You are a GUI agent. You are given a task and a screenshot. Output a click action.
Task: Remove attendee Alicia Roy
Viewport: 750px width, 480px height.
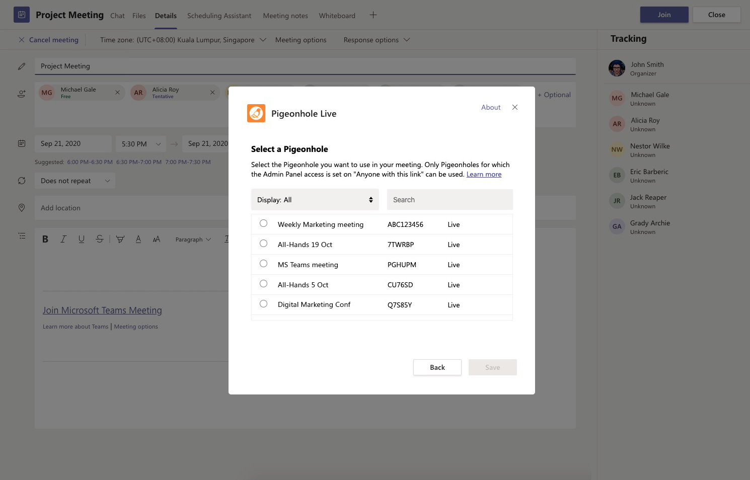tap(212, 93)
